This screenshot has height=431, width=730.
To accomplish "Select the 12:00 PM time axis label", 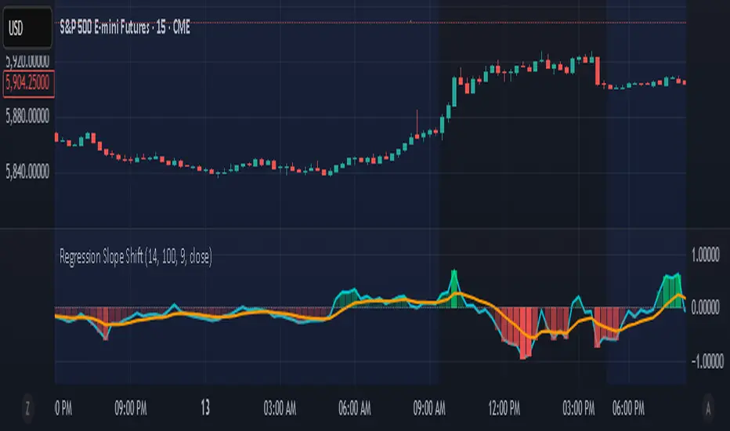I will 504,407.
